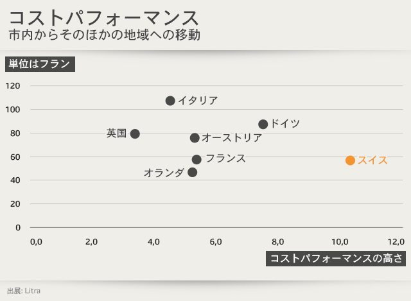This screenshot has width=411, height=301.
Task: Select the オーストリア data dot
Action: (195, 138)
